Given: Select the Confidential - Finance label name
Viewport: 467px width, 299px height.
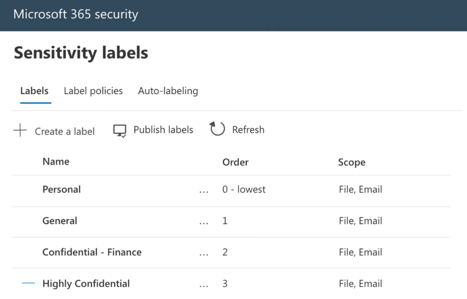Looking at the screenshot, I should pos(92,252).
